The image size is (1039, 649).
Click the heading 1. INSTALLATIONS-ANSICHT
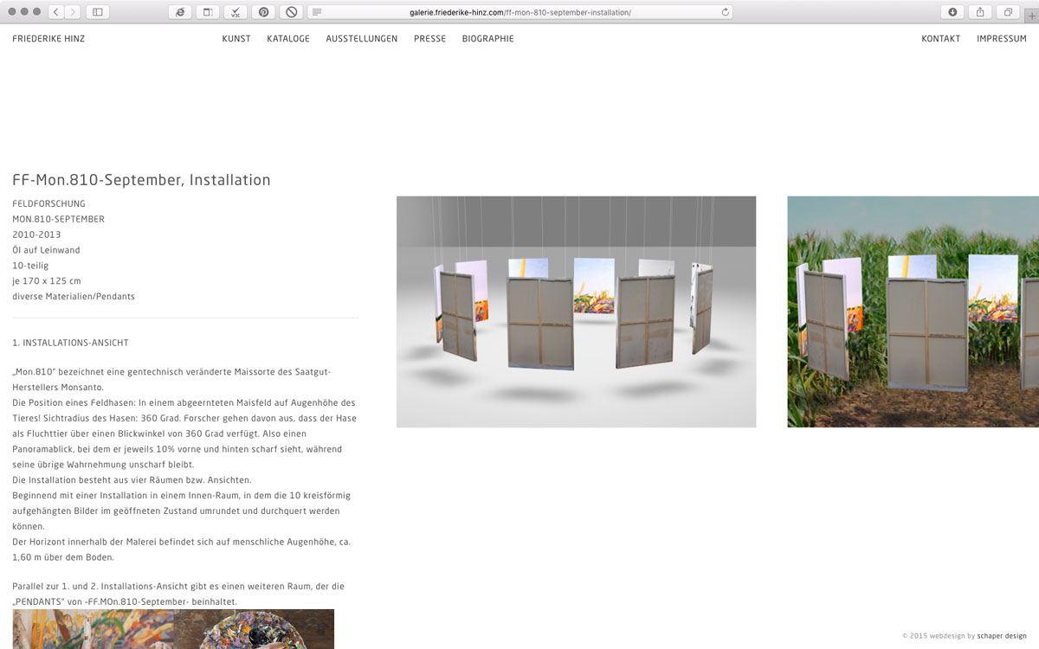pyautogui.click(x=70, y=343)
